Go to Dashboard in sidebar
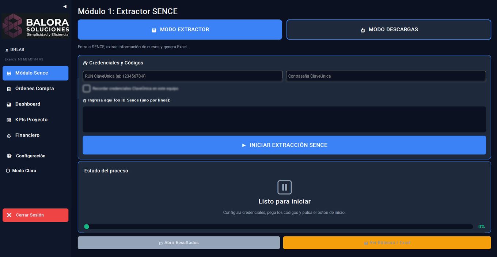This screenshot has width=497, height=257. pos(35,104)
